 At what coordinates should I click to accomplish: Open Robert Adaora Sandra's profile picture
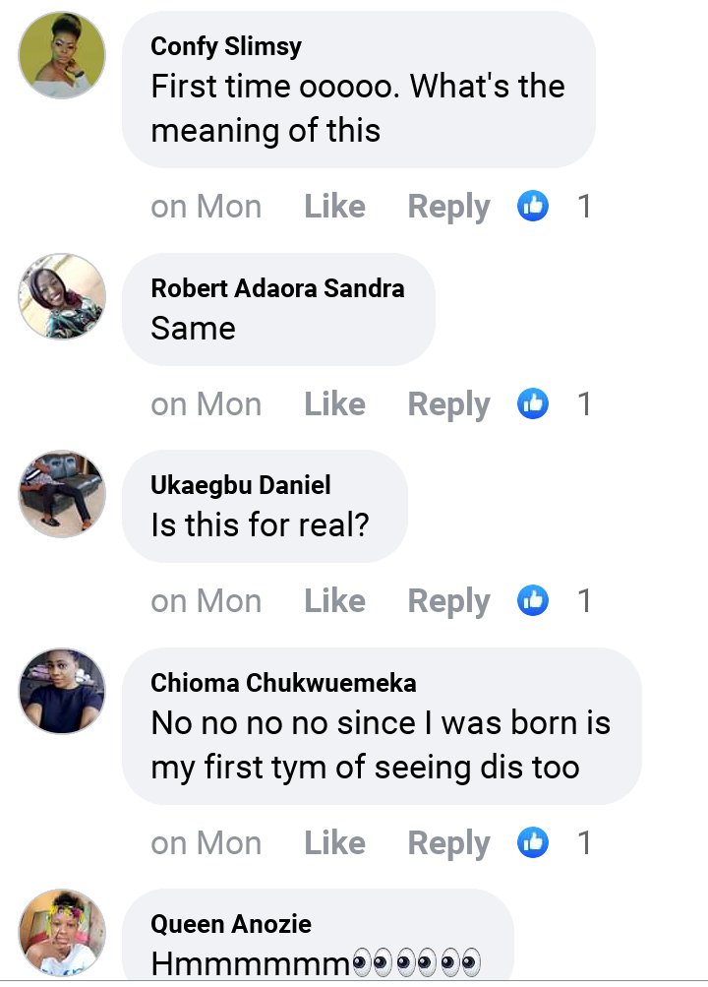[61, 296]
